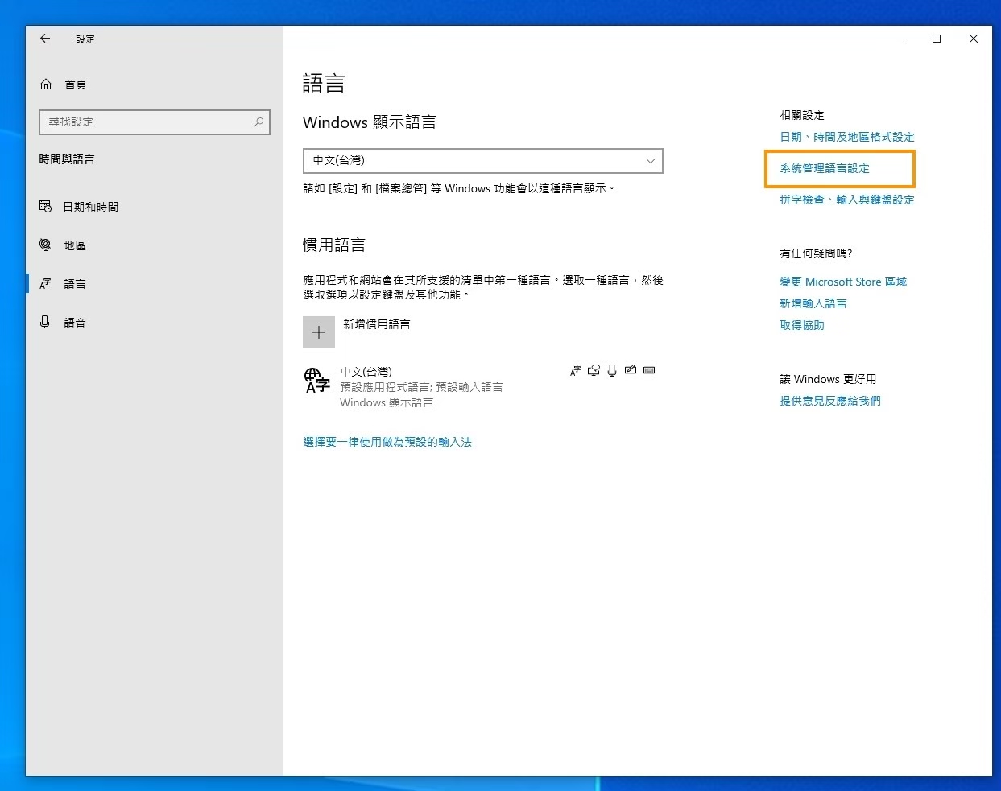This screenshot has width=1001, height=791.
Task: Open 日期、時間及地區格式設定 link
Action: [847, 137]
